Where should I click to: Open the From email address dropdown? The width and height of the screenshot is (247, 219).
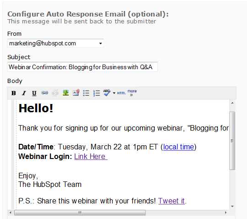pyautogui.click(x=55, y=44)
